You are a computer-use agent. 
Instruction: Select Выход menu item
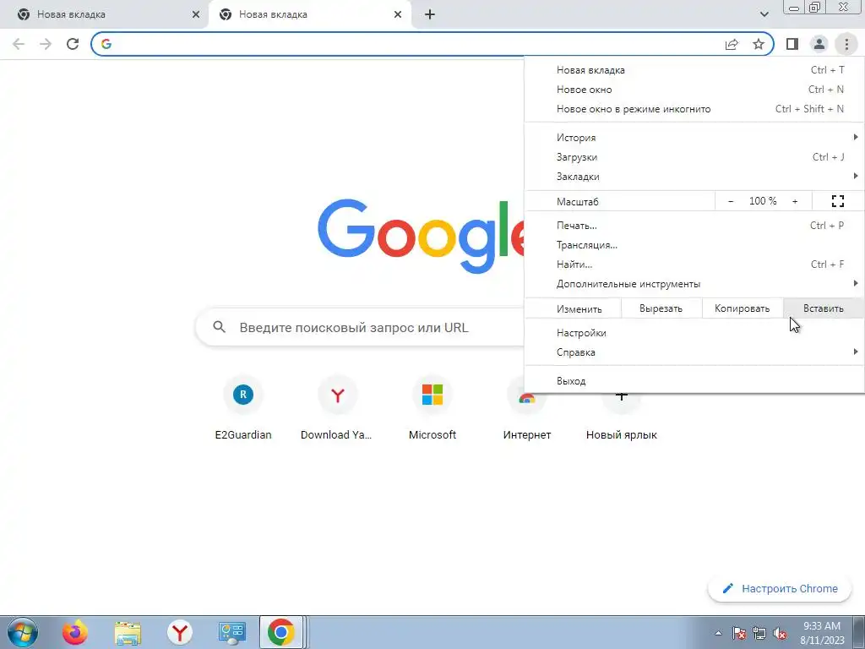click(694, 381)
